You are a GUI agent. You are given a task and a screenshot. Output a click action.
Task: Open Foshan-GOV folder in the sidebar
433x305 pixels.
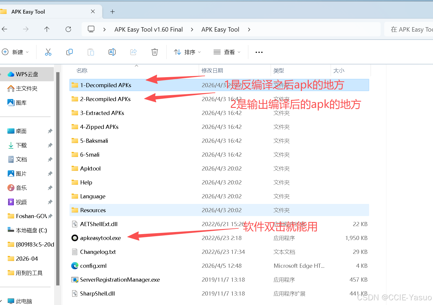point(27,216)
